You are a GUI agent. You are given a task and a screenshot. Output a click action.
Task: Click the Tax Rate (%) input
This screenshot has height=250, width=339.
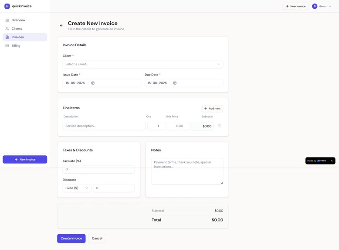tap(98, 169)
